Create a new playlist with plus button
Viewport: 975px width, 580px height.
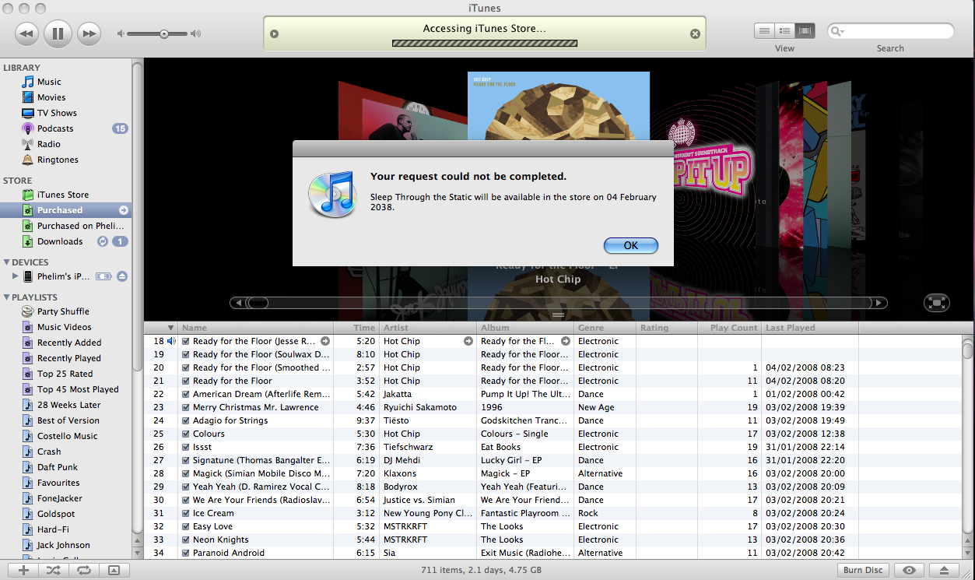coord(24,570)
